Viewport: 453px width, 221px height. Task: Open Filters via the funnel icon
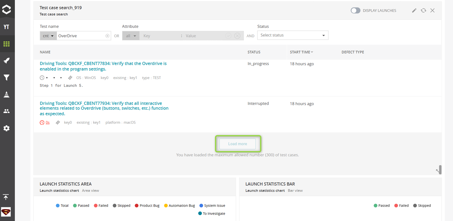point(6,78)
